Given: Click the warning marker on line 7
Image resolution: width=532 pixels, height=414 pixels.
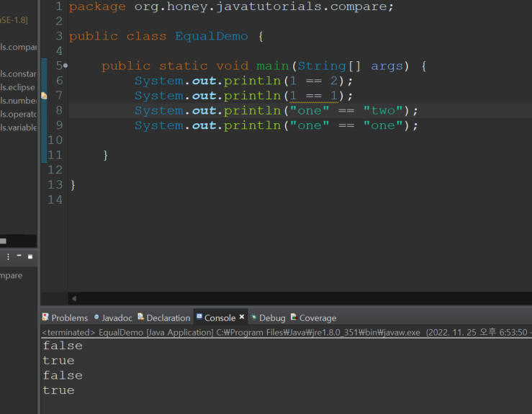Looking at the screenshot, I should 44,96.
